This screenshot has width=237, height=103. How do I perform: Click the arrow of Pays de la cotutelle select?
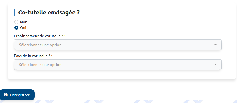tap(216, 65)
